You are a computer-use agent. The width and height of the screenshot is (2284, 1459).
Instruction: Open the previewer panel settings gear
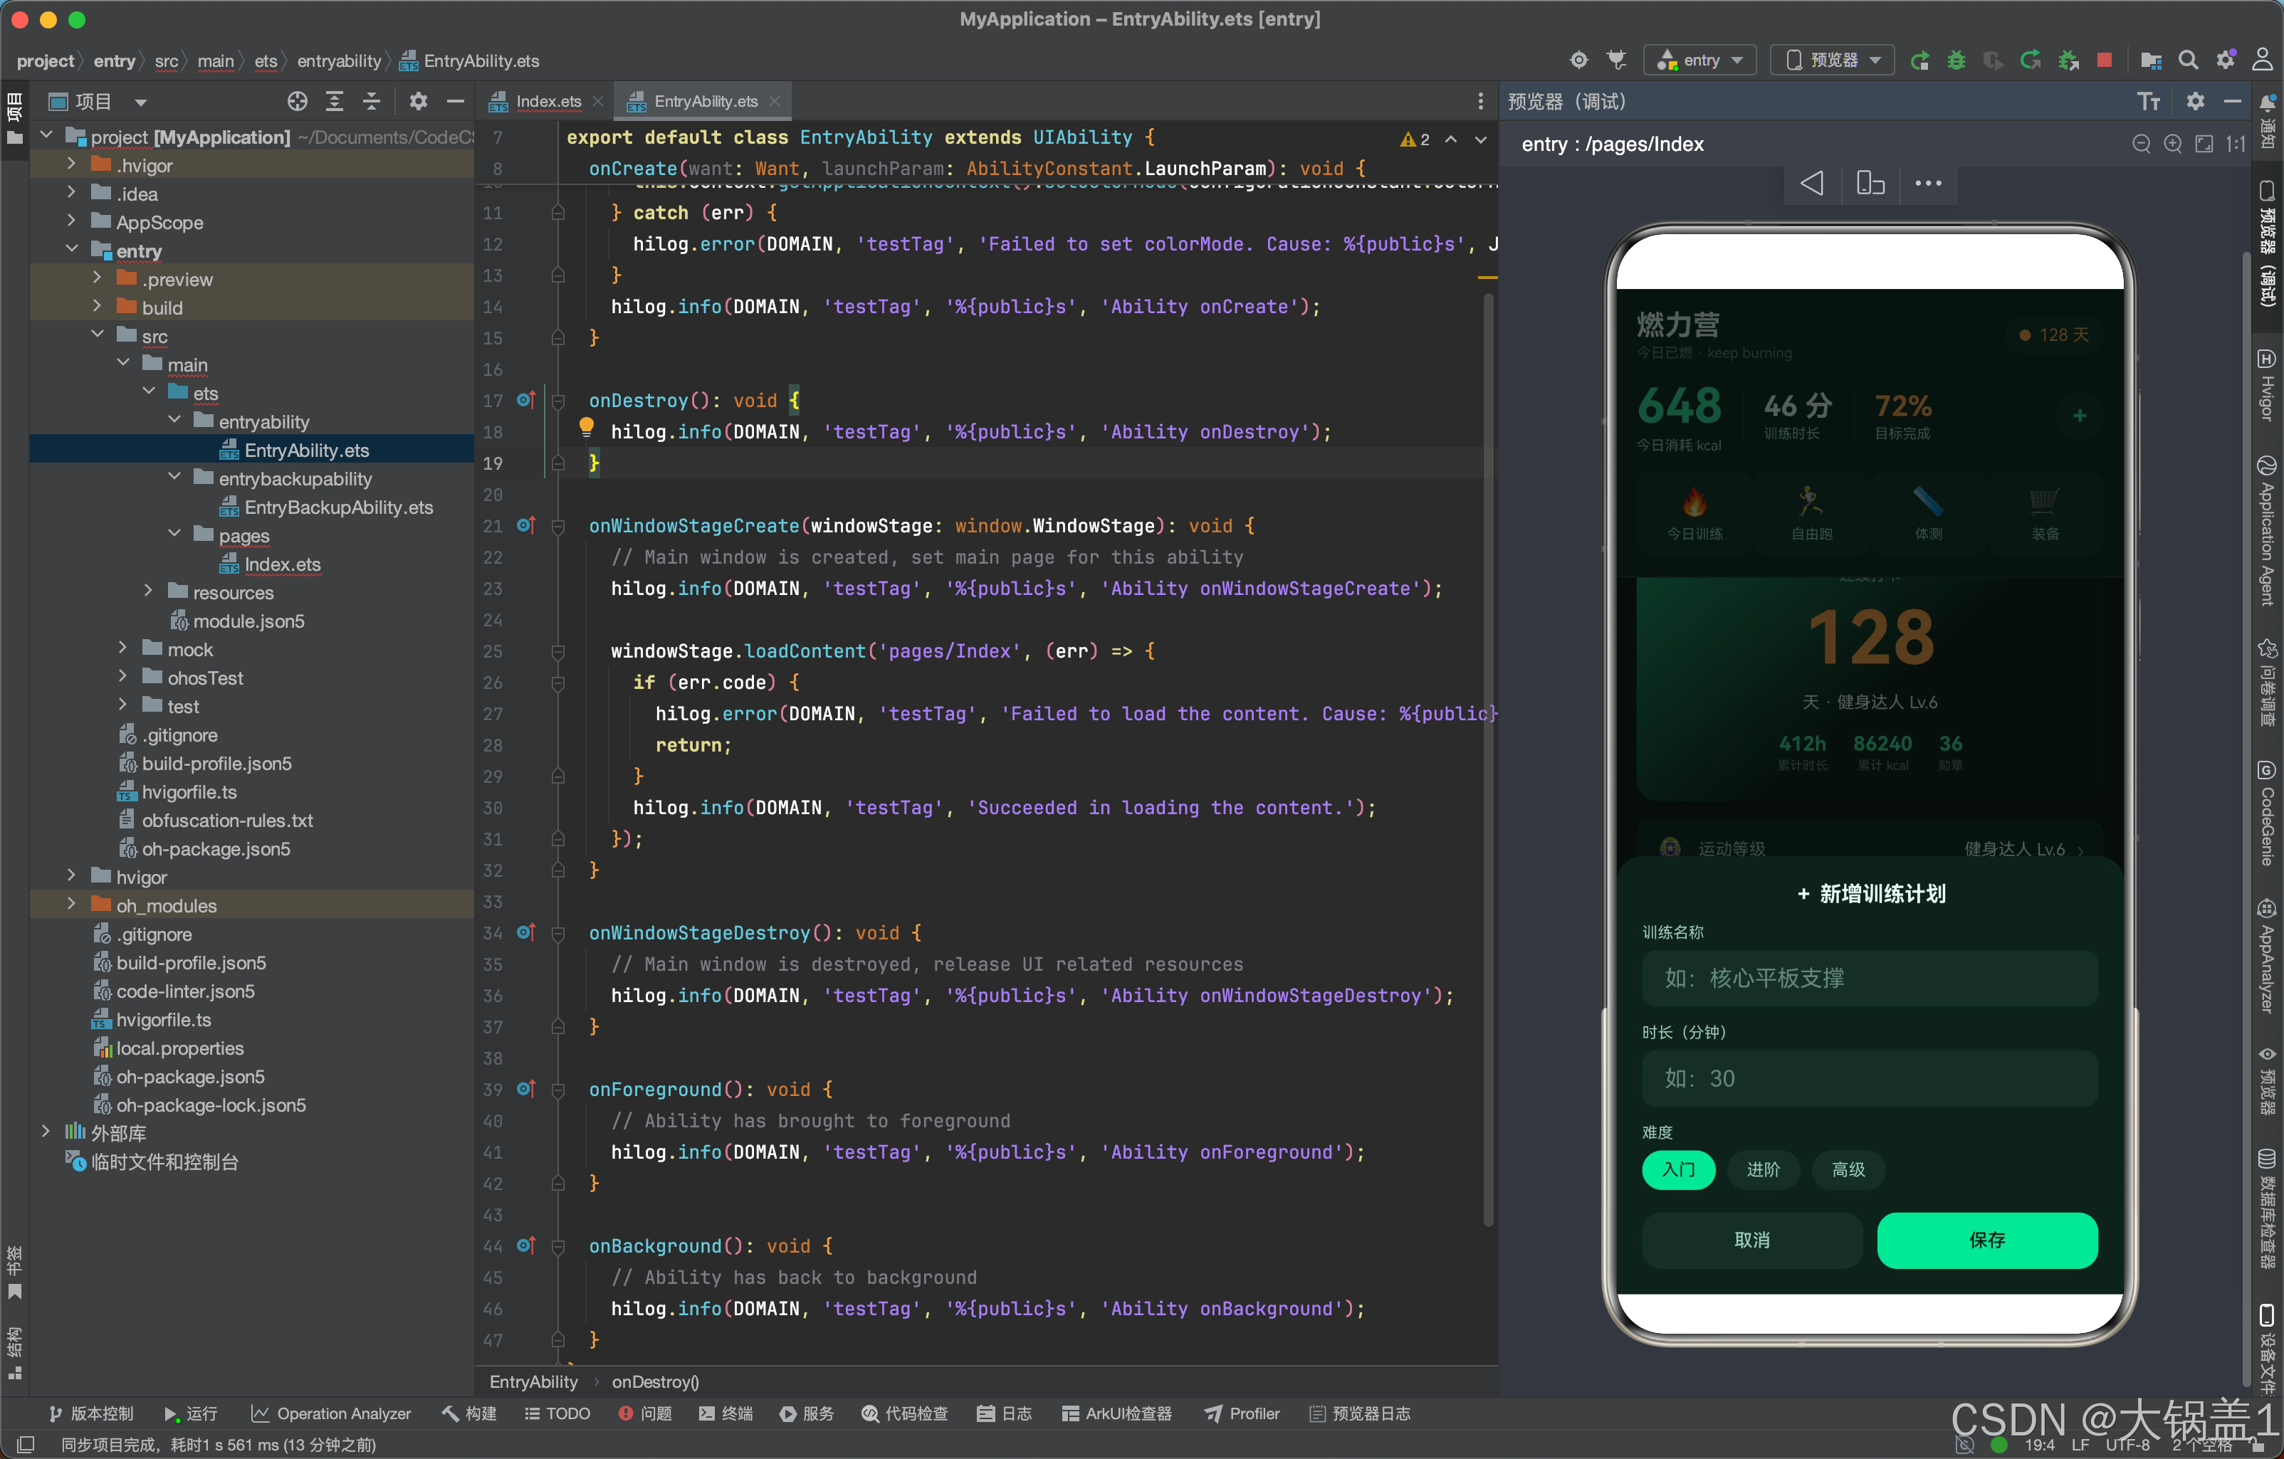pyautogui.click(x=2195, y=102)
